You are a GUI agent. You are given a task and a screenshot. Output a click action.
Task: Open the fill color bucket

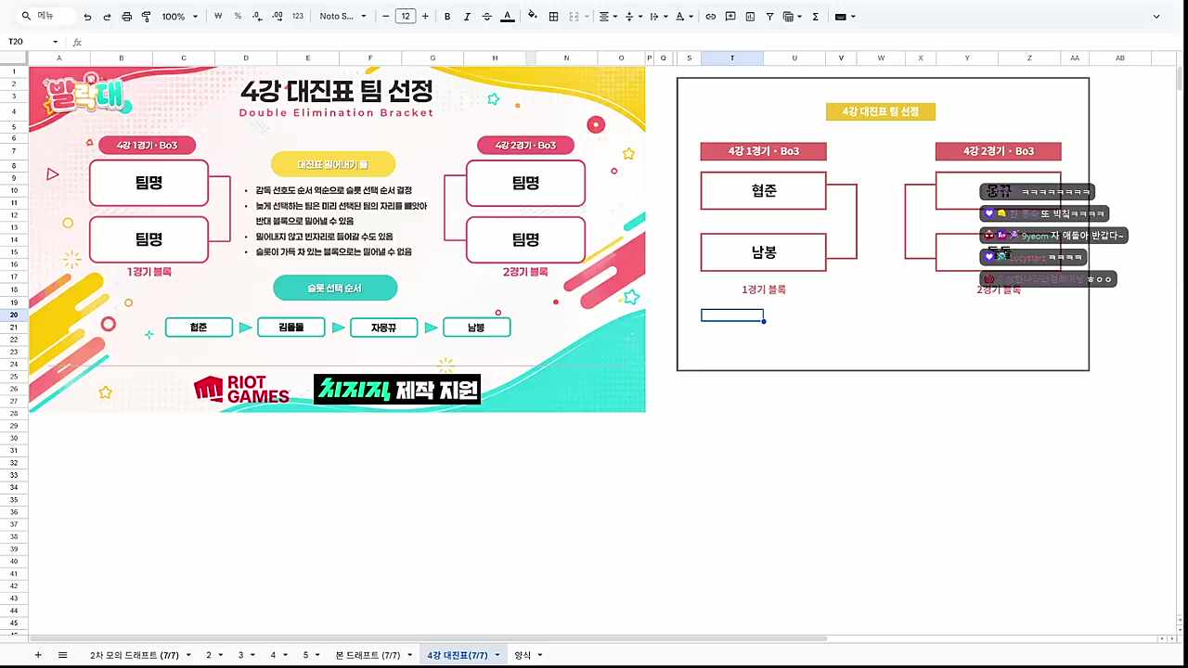pos(532,17)
